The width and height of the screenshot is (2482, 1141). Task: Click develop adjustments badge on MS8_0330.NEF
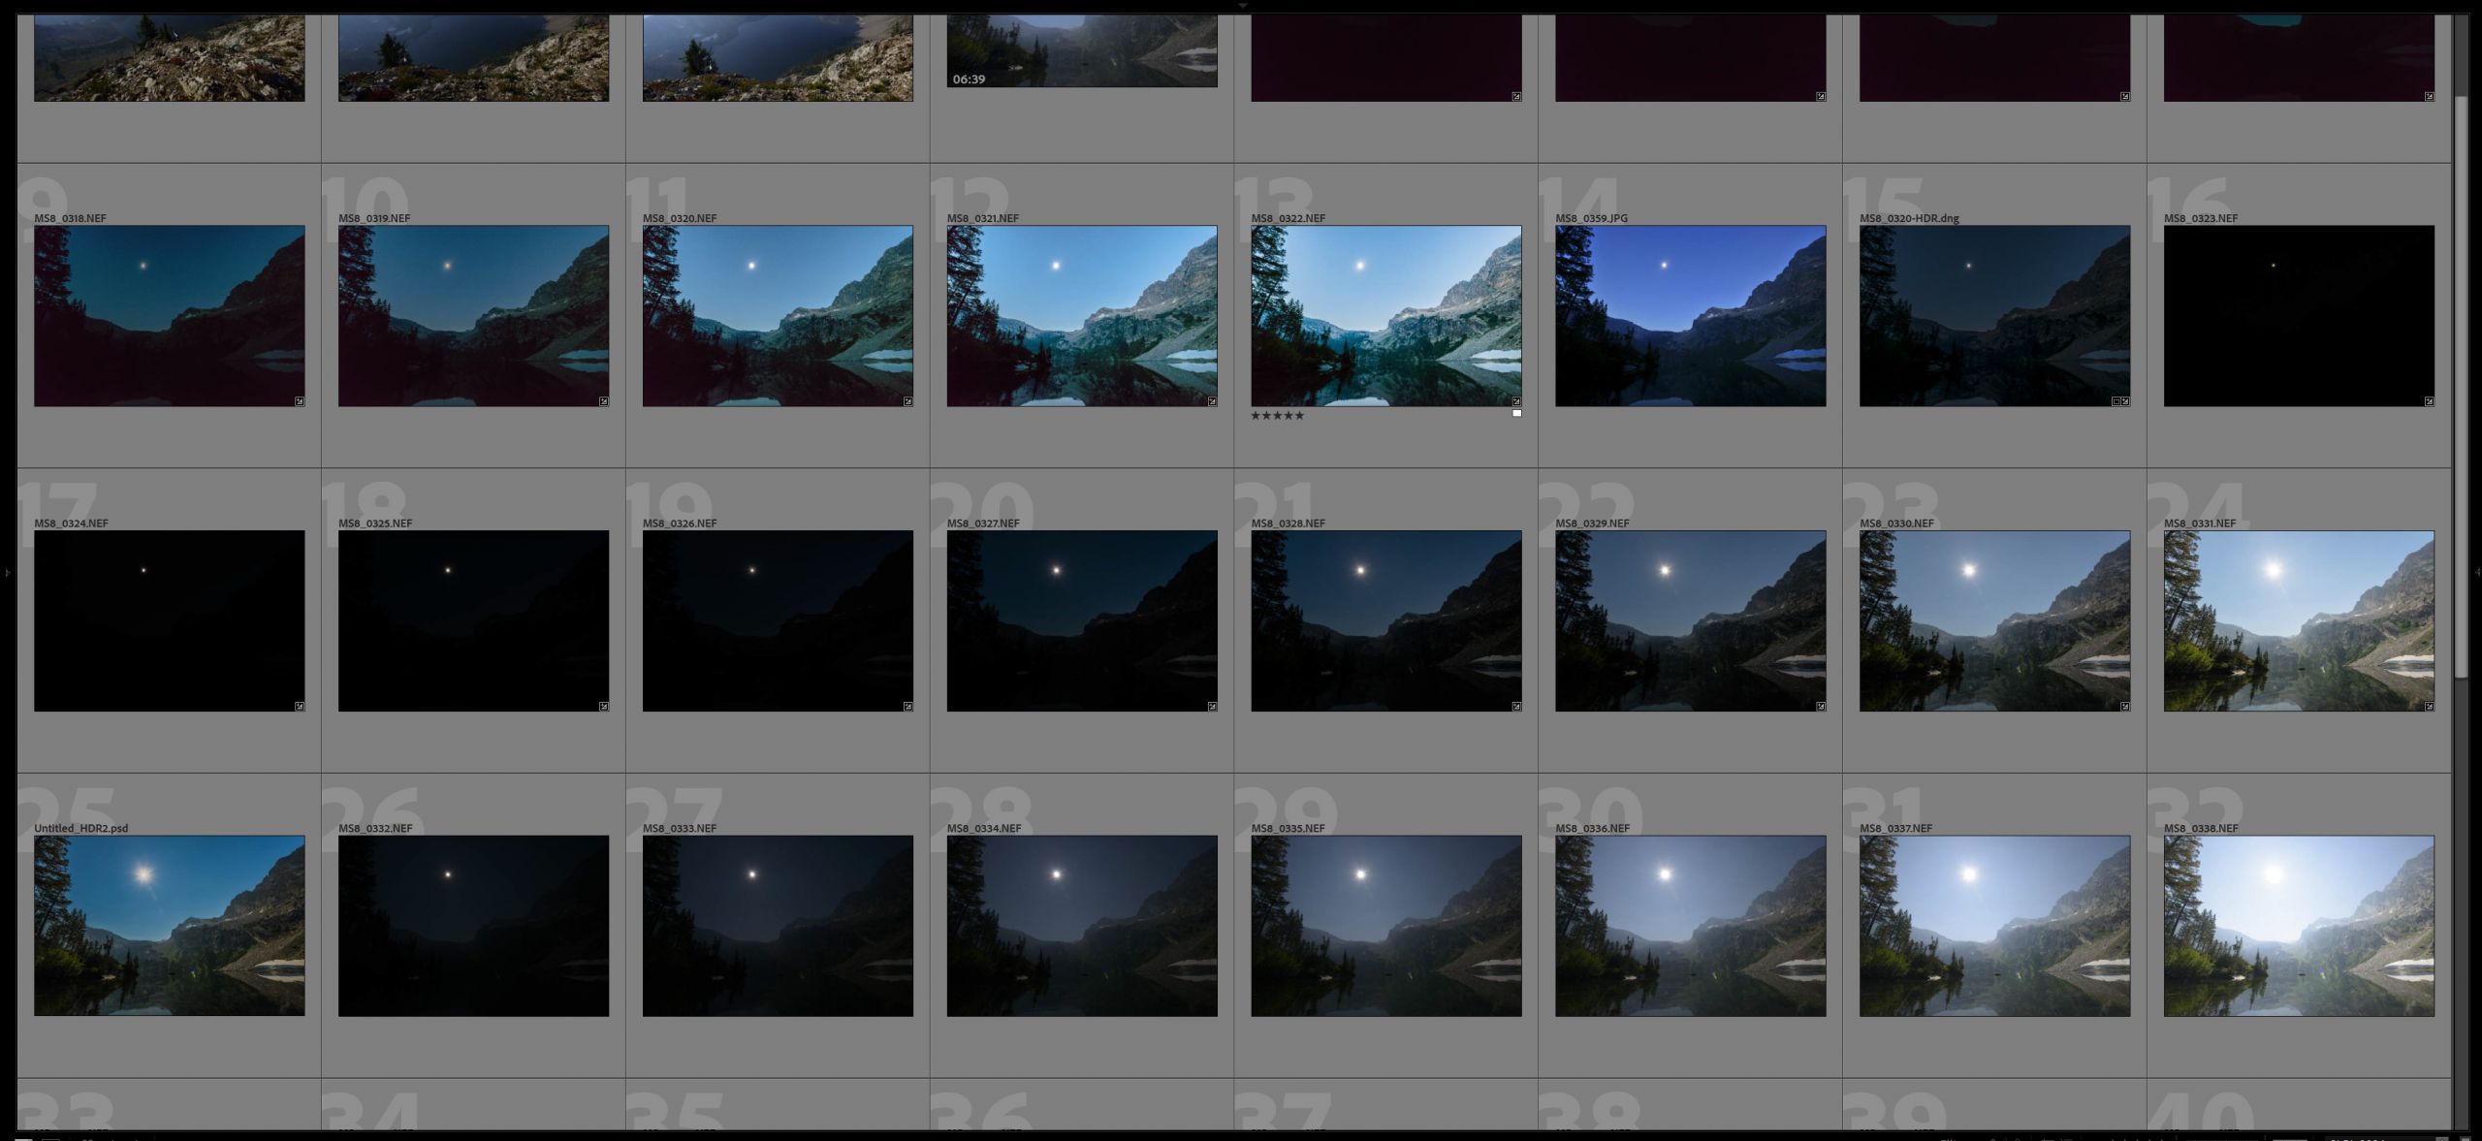tap(2125, 707)
